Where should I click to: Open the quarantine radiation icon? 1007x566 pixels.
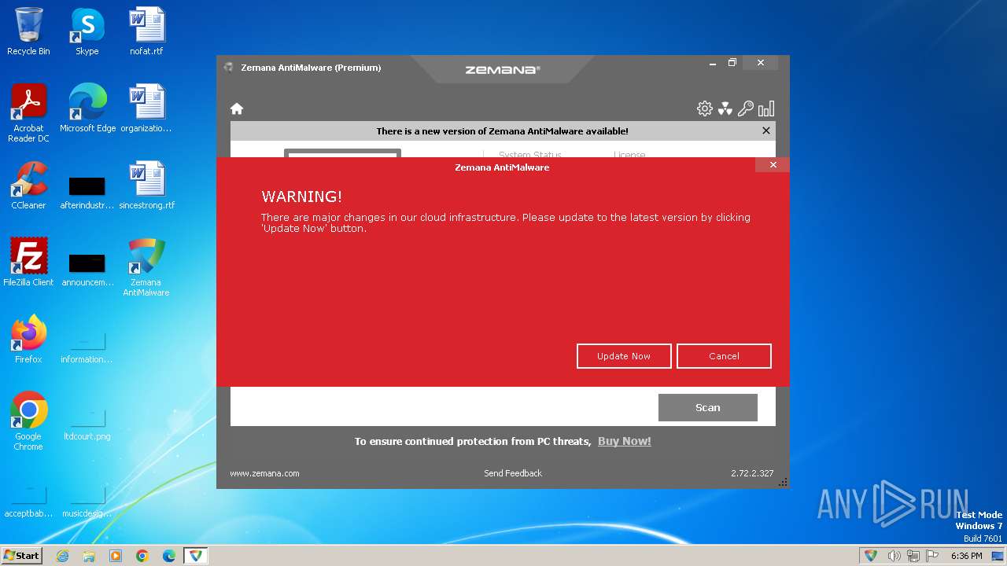725,108
